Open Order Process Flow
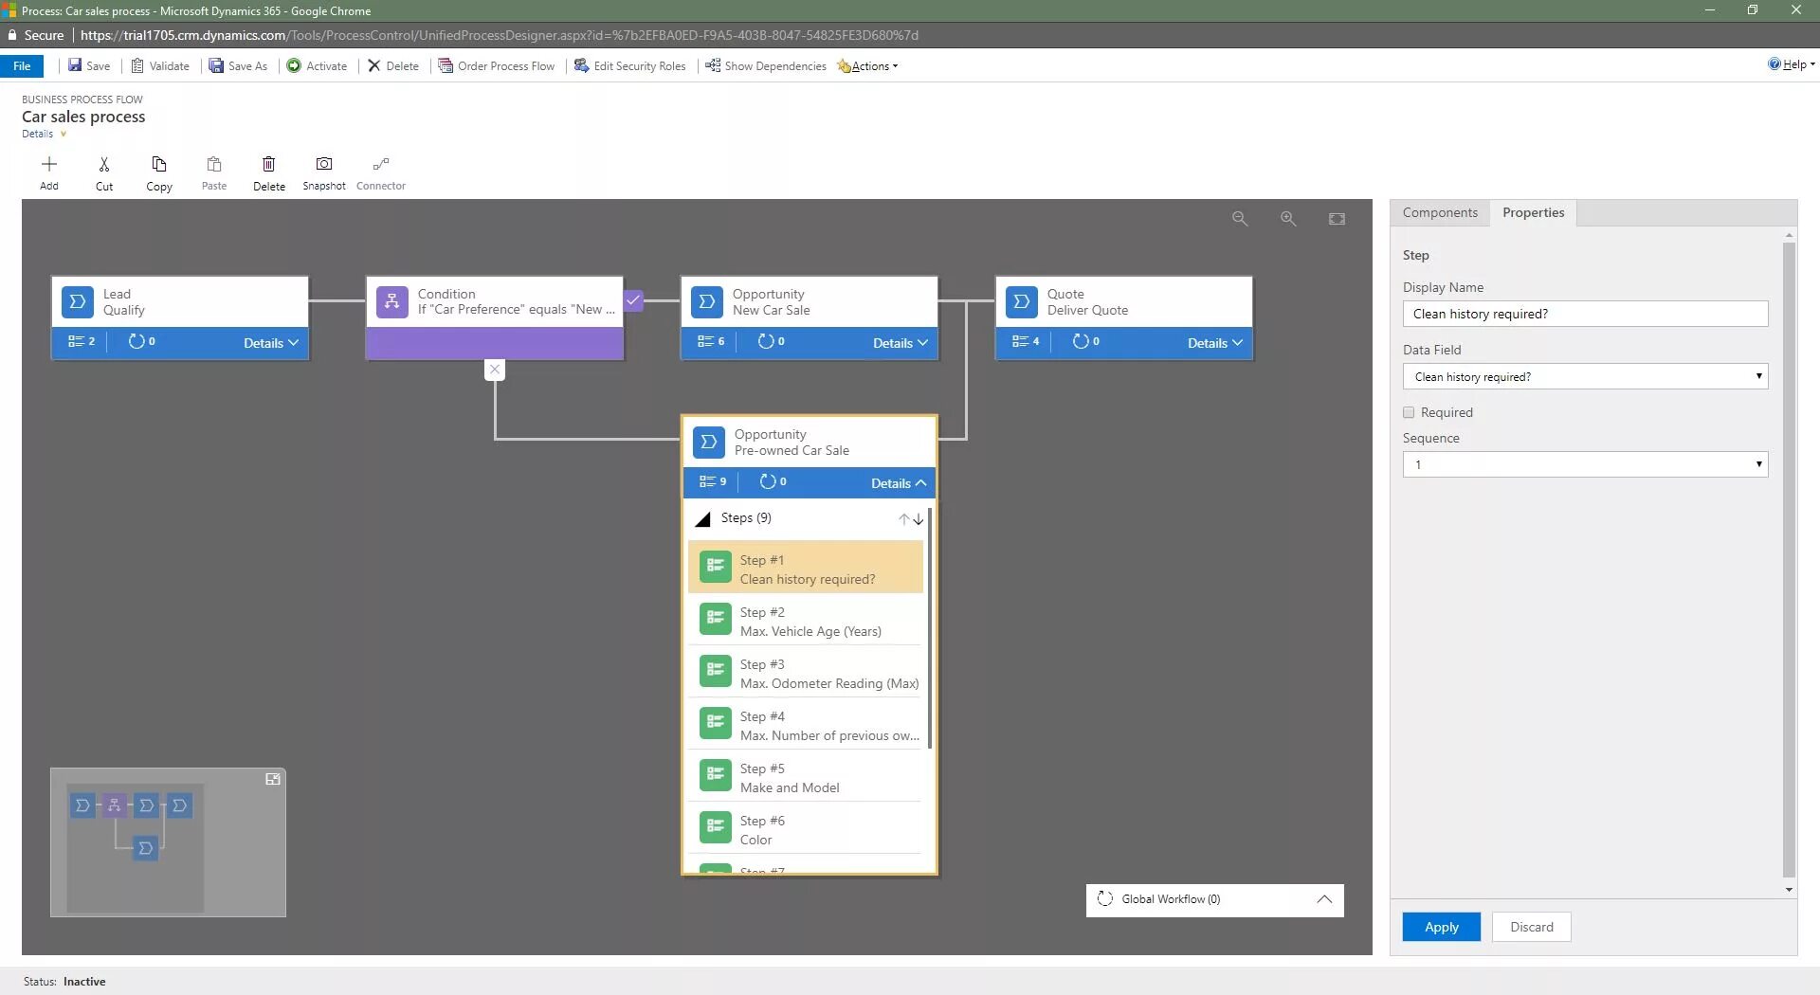 click(497, 65)
